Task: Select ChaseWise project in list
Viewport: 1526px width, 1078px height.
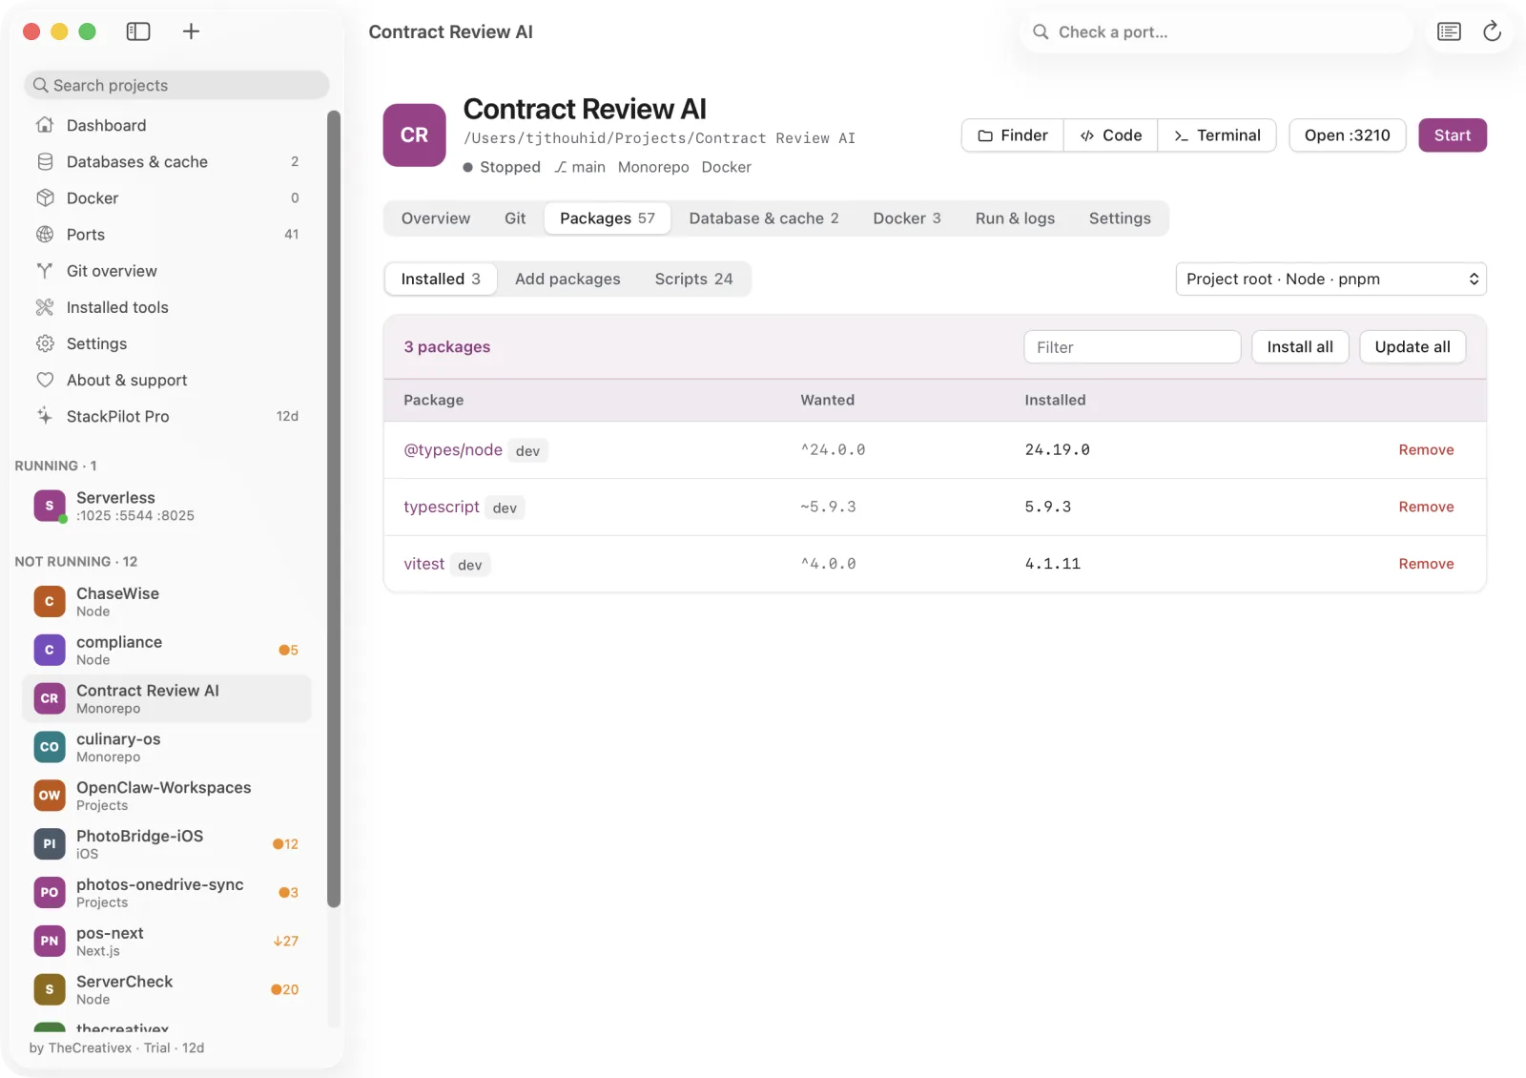Action: pyautogui.click(x=167, y=601)
